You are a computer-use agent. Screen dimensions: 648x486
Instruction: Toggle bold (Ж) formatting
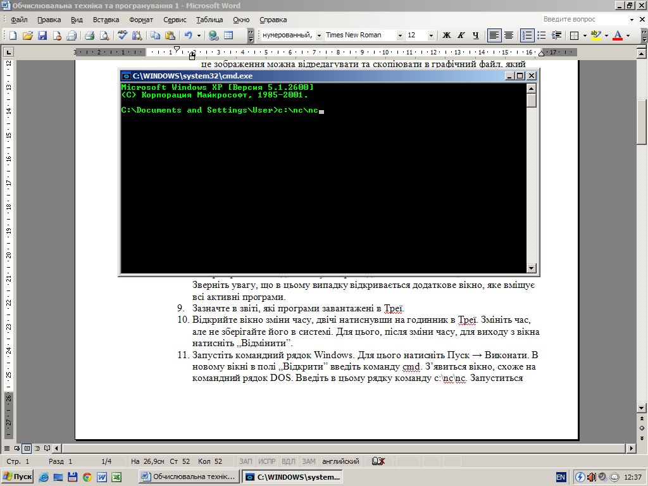click(447, 35)
